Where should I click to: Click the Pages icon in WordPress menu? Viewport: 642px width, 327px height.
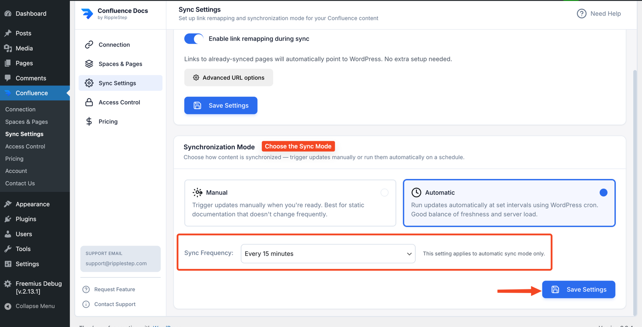8,63
